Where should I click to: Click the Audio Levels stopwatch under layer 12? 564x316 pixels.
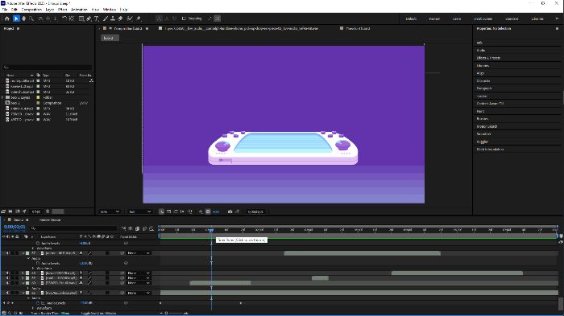[38, 263]
